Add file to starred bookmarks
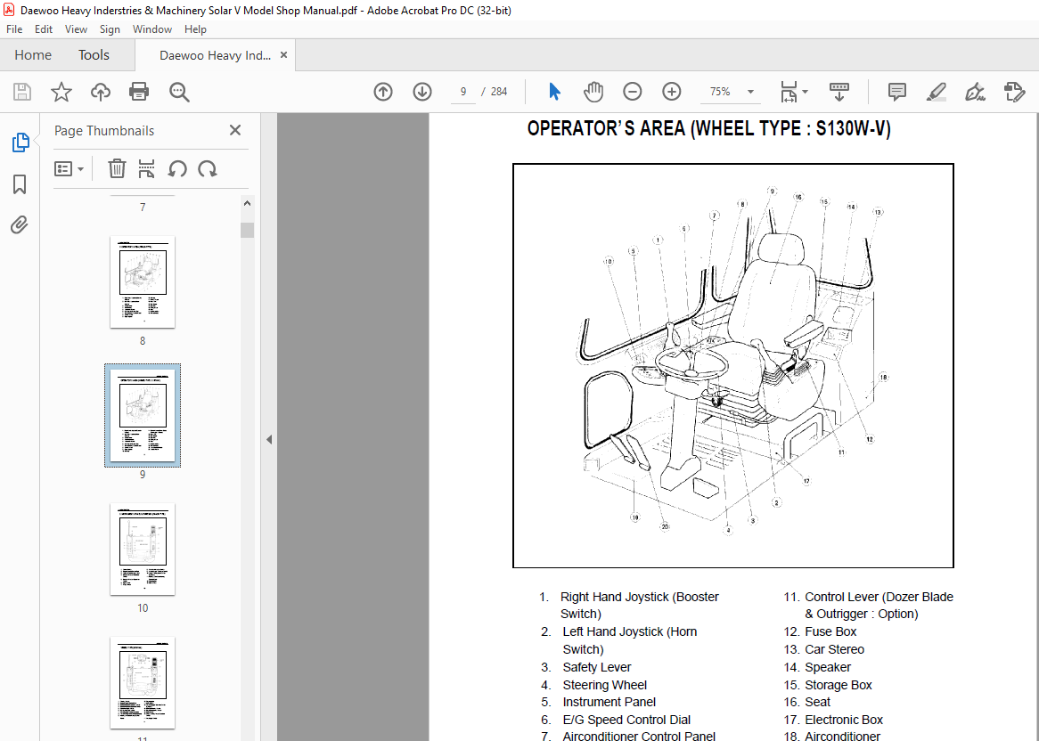This screenshot has width=1039, height=741. coord(61,92)
